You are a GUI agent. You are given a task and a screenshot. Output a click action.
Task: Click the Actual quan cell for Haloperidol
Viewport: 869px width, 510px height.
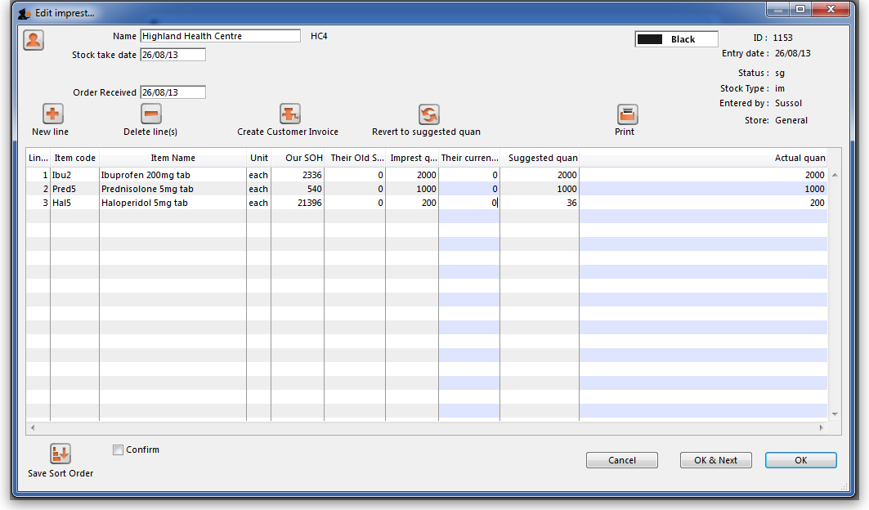pyautogui.click(x=703, y=203)
